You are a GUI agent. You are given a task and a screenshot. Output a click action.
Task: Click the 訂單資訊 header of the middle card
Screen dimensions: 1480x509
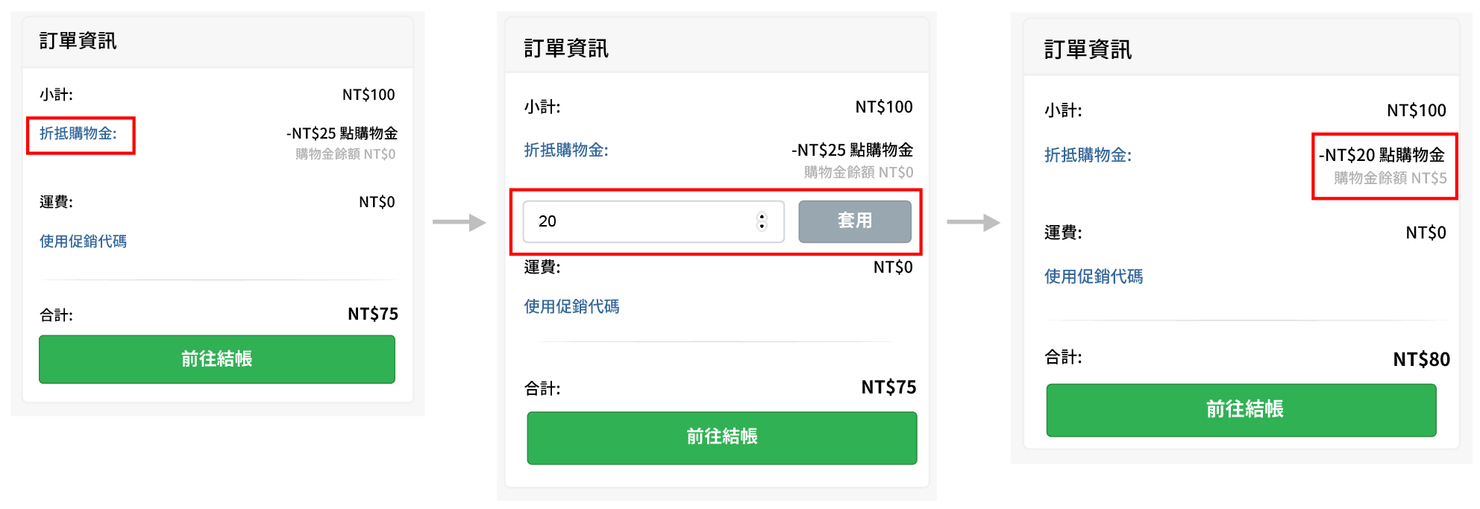click(x=566, y=48)
